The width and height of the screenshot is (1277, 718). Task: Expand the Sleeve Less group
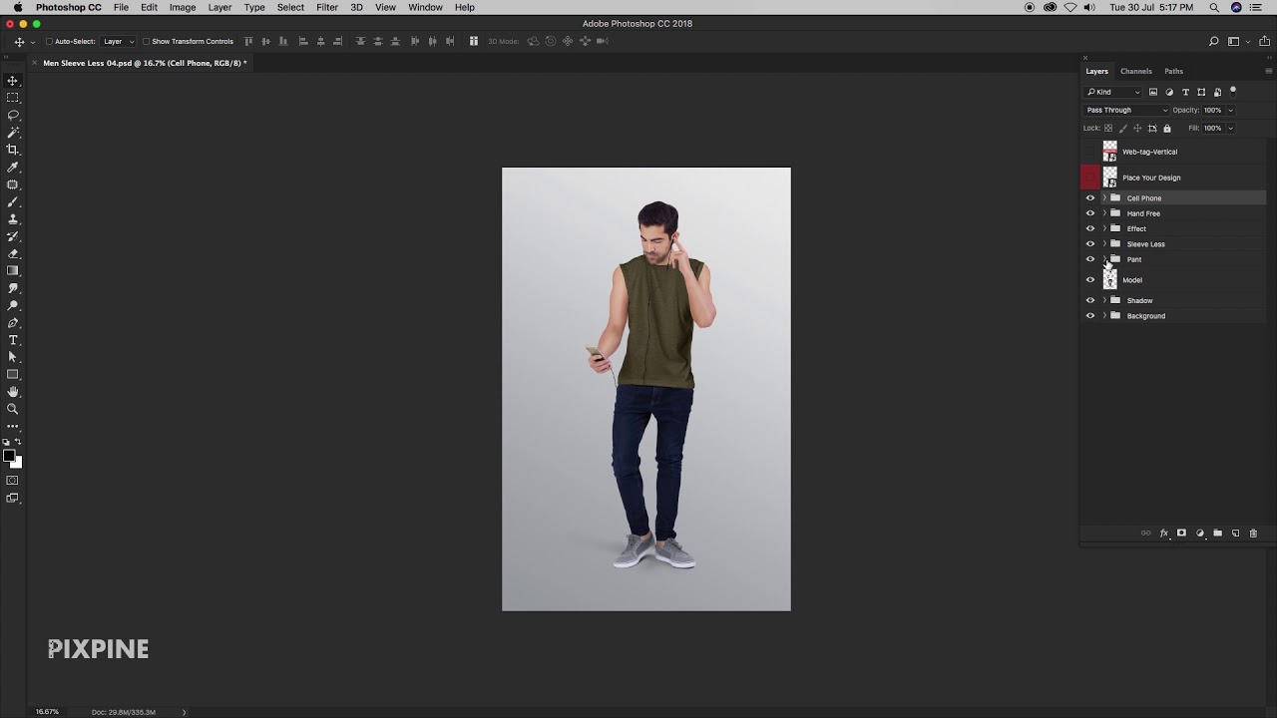[x=1104, y=244]
